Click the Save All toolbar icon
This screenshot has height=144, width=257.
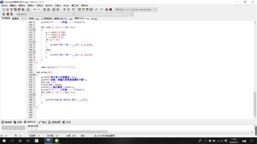15,10
